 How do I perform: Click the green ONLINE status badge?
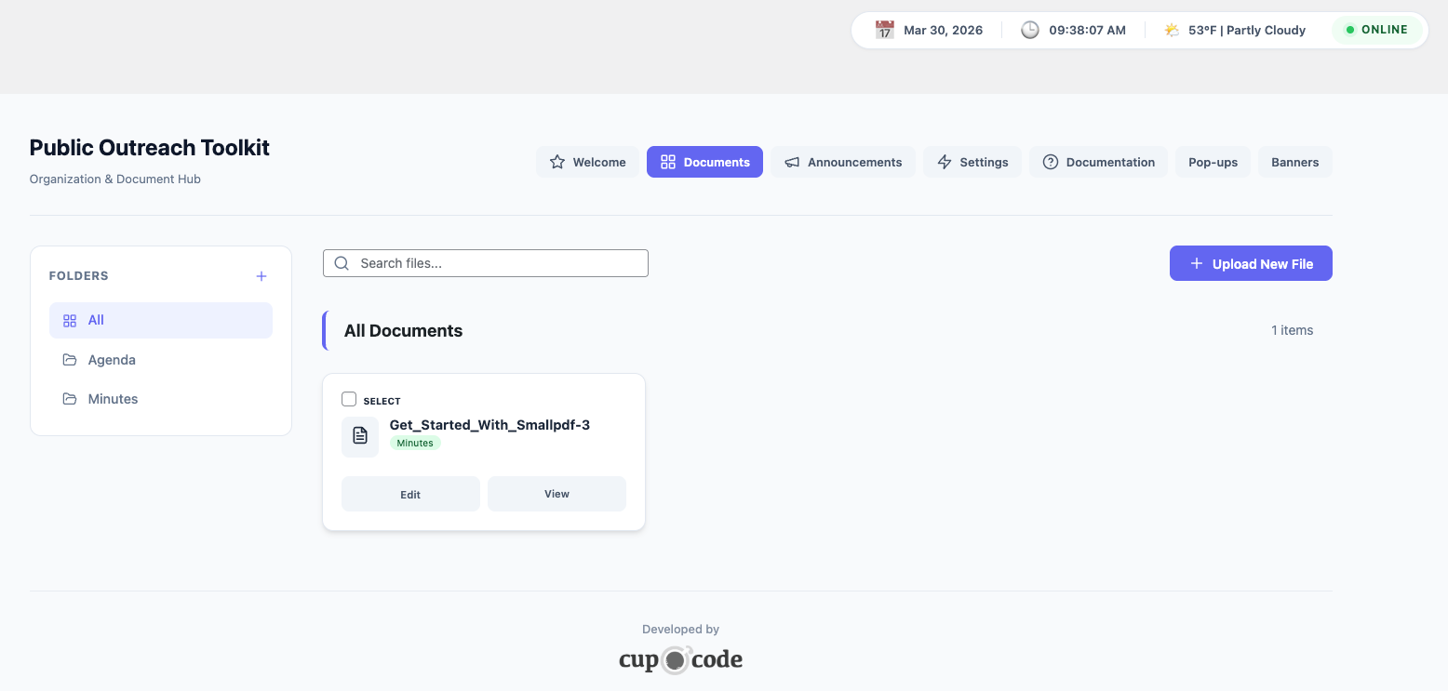pos(1377,30)
